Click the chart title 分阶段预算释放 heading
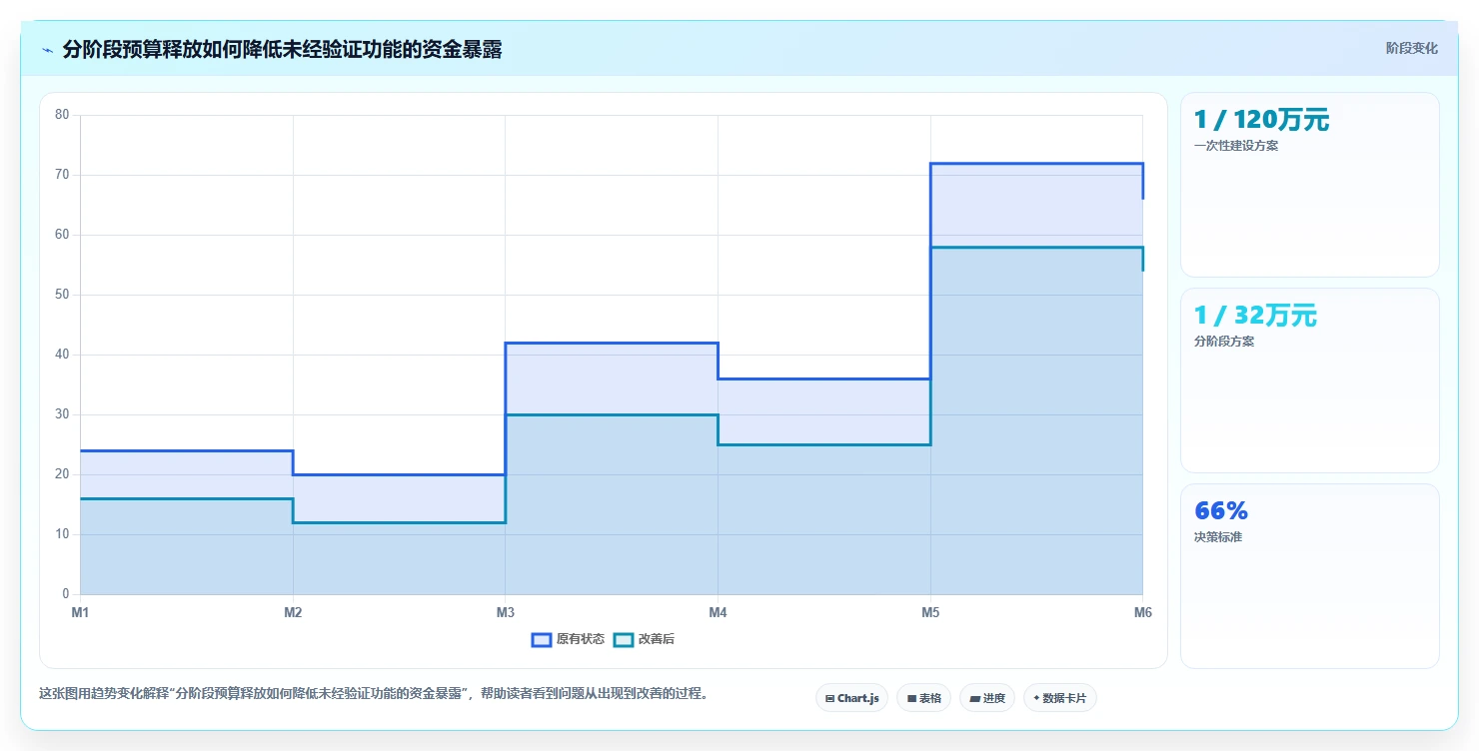This screenshot has width=1479, height=751. tap(282, 50)
